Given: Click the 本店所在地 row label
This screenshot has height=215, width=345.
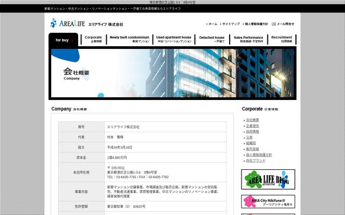Looking at the screenshot, I should tap(81, 173).
